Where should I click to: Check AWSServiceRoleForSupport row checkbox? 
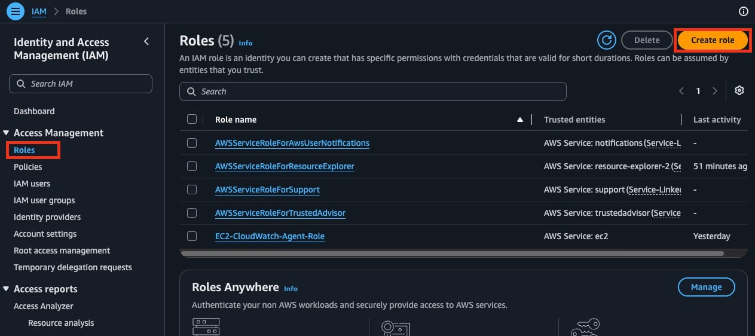(192, 190)
